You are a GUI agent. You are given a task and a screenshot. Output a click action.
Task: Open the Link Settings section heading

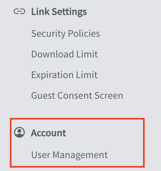(x=59, y=12)
